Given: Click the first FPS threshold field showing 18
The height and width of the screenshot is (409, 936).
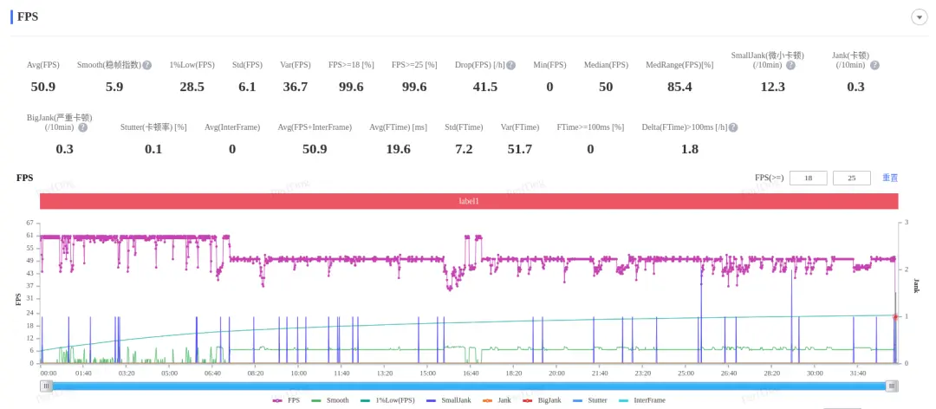Looking at the screenshot, I should 809,178.
